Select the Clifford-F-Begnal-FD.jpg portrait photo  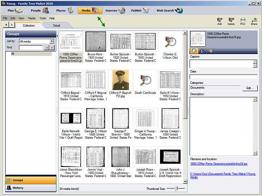121,80
